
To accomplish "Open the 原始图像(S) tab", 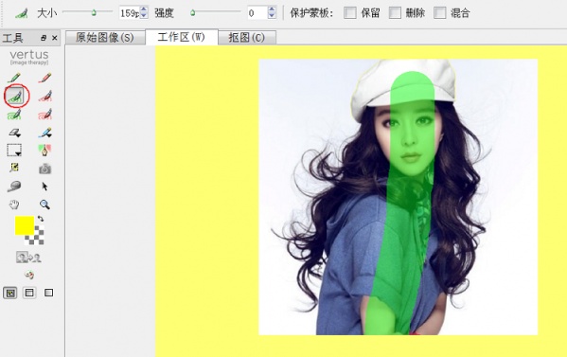I will (105, 37).
